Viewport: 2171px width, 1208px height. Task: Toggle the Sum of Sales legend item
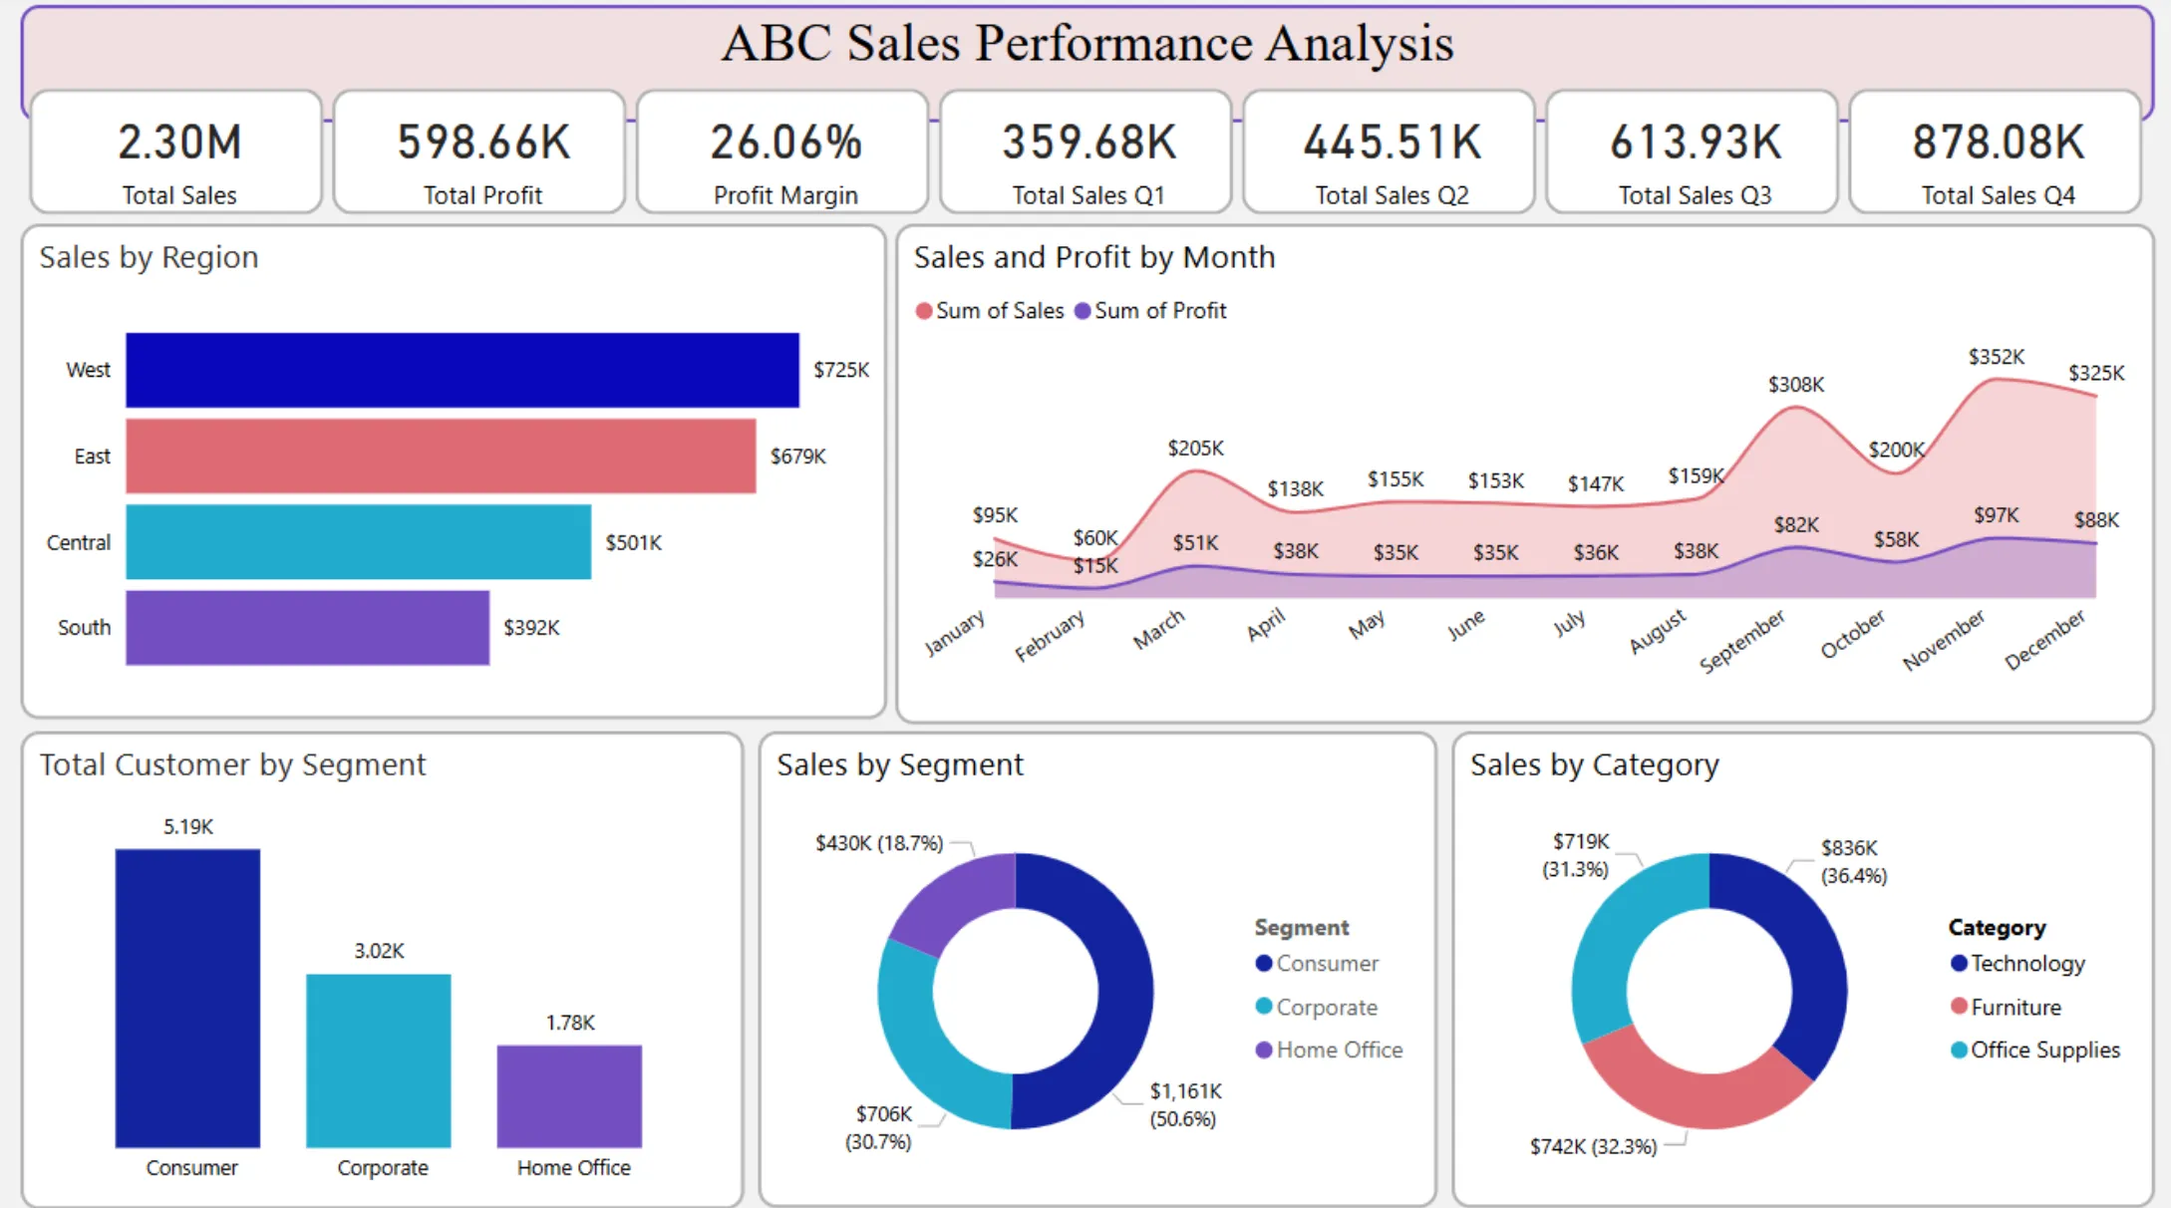pyautogui.click(x=990, y=310)
